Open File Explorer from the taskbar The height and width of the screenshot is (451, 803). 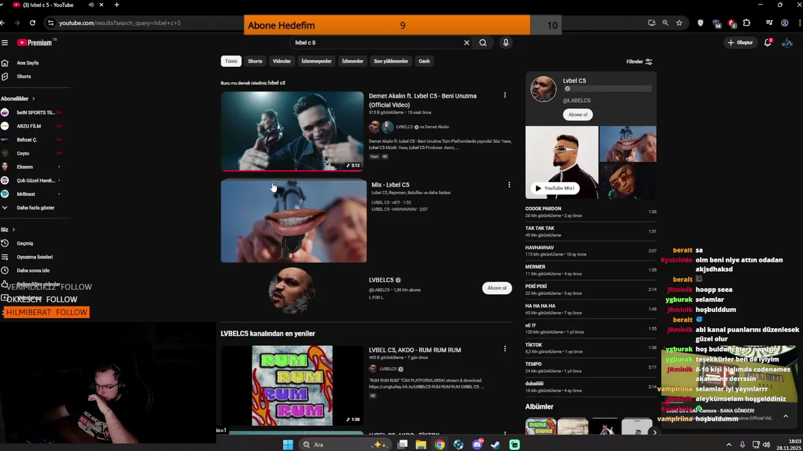[x=420, y=445]
